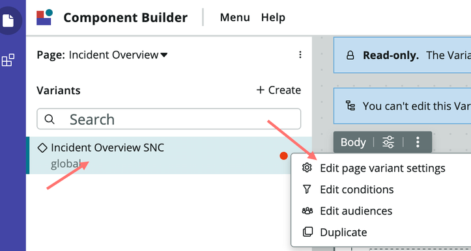471x251 pixels.
Task: Click the gear icon for variant settings
Action: pos(307,168)
